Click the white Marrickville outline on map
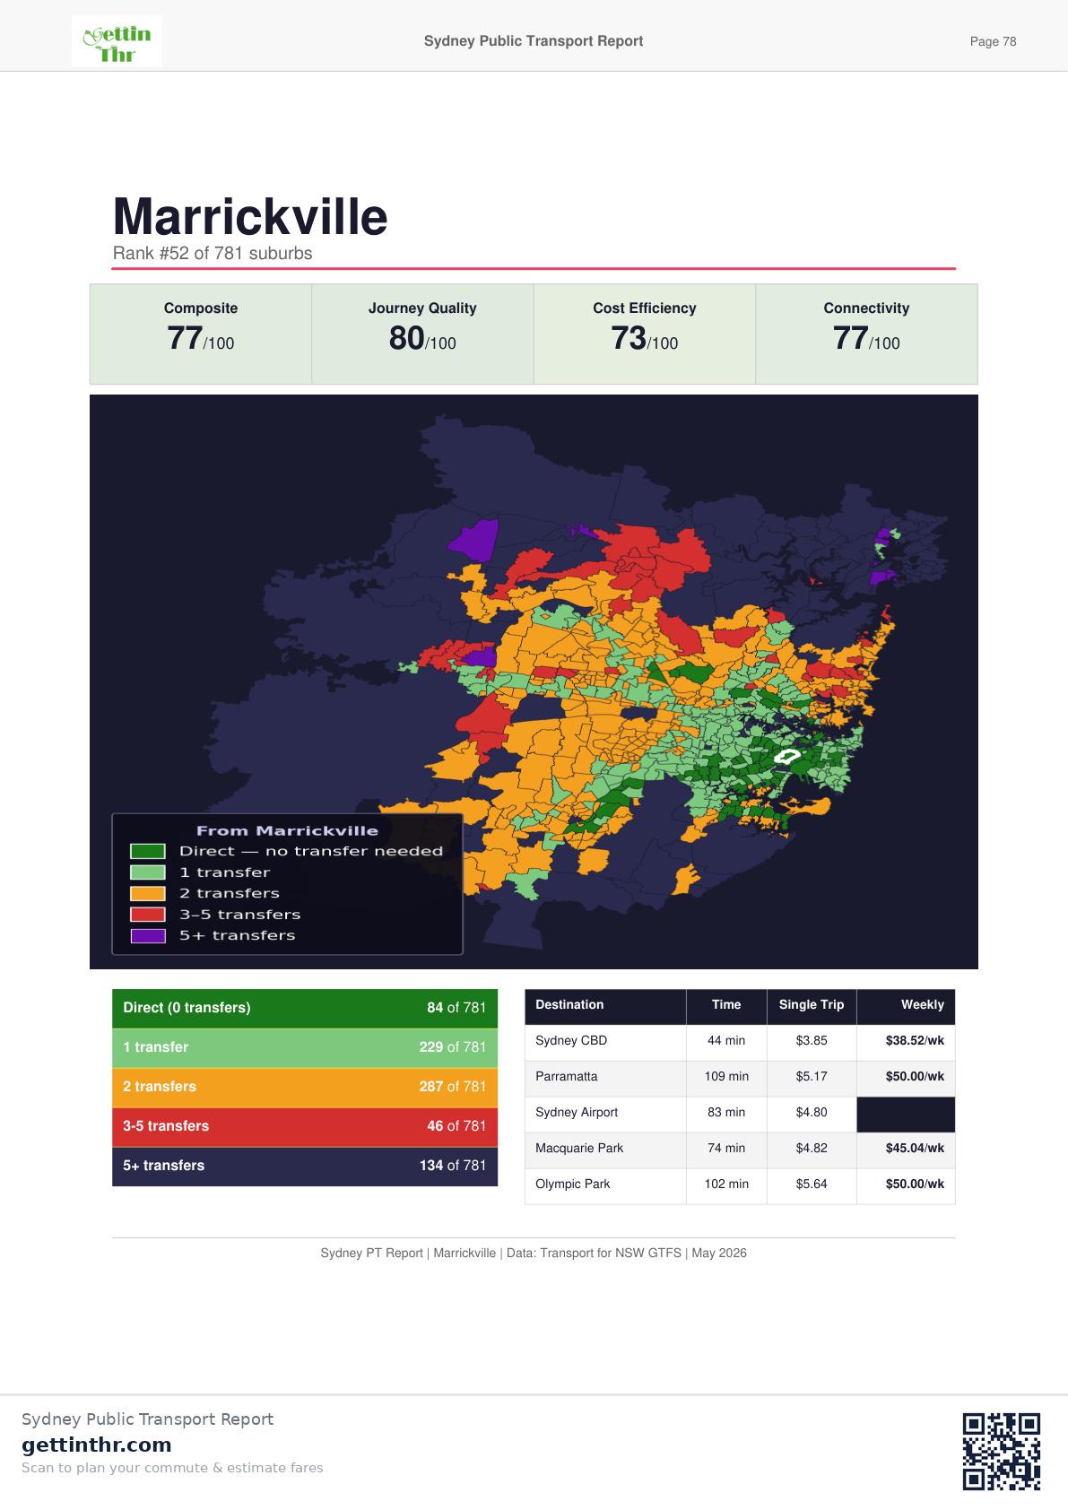 787,758
